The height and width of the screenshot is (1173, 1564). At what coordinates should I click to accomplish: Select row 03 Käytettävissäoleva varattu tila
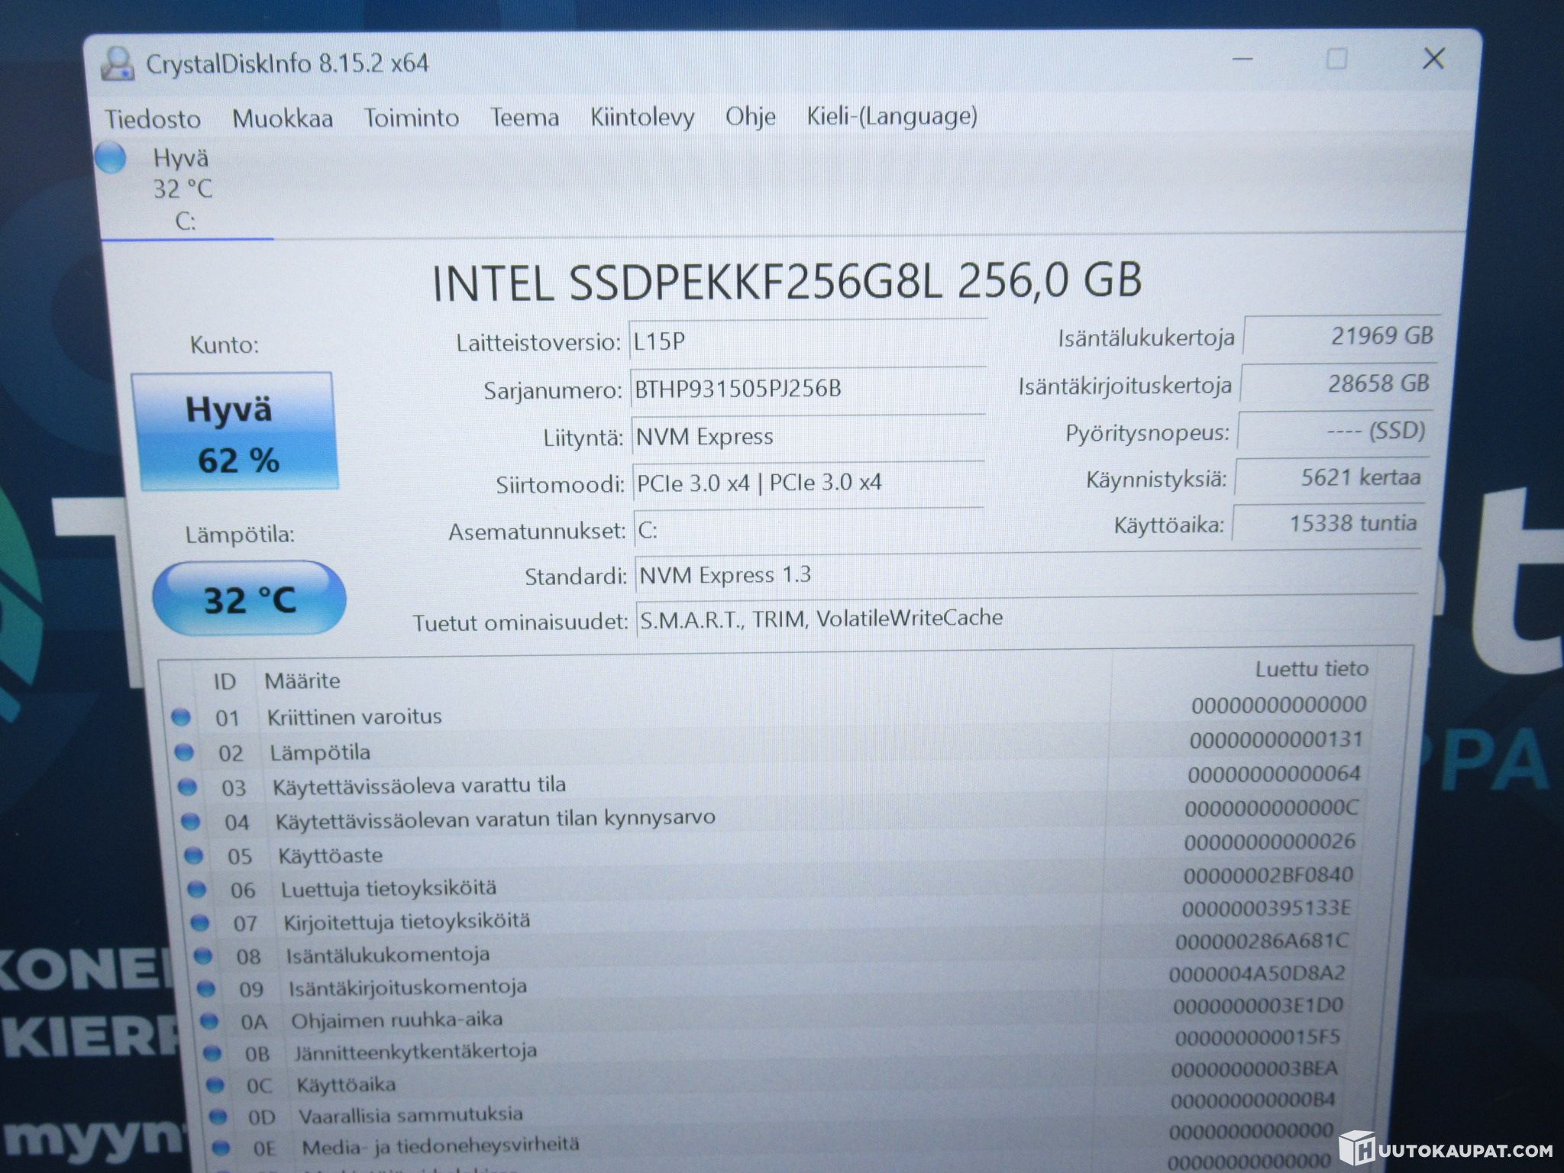(x=771, y=780)
